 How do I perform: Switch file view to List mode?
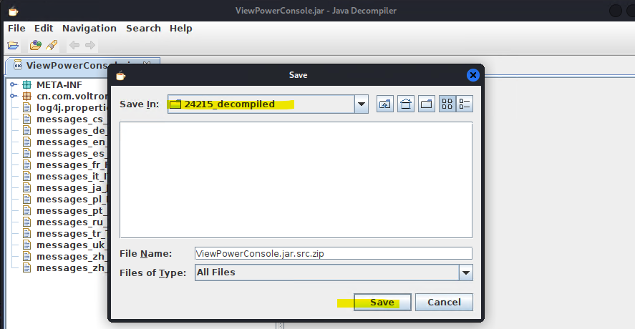[447, 104]
